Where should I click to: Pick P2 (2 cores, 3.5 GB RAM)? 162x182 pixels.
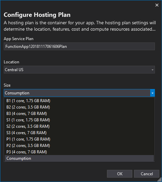point(79,146)
